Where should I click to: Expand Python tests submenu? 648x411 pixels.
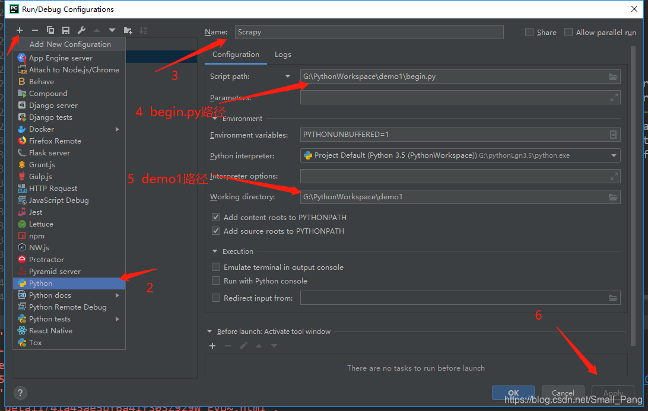point(117,319)
